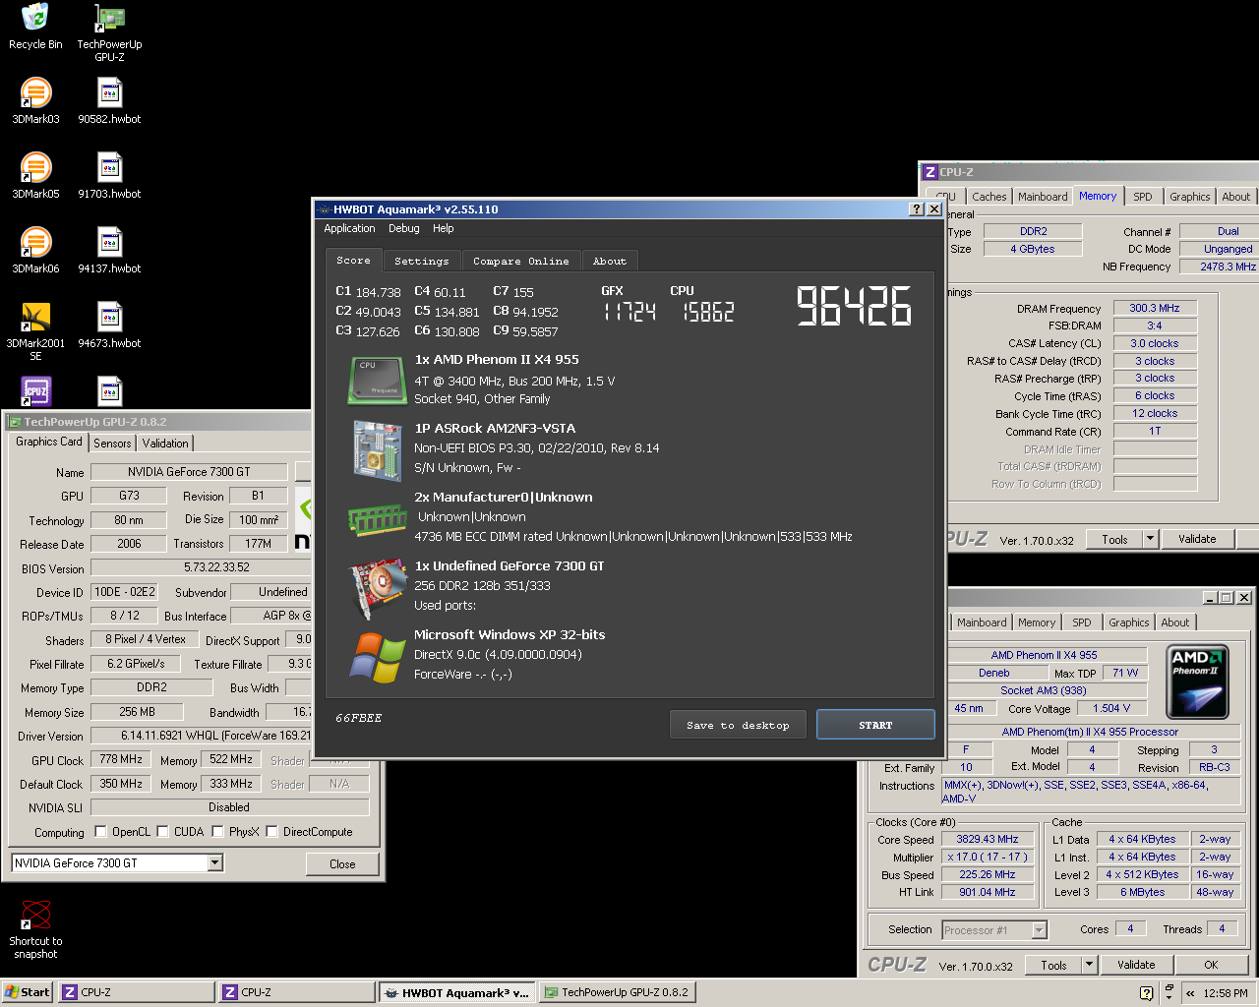
Task: Click the Windows XP logo icon
Action: tap(378, 657)
